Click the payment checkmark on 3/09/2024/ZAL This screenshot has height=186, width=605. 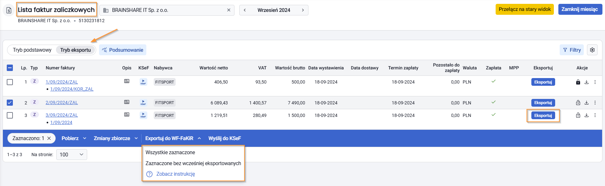point(493,115)
